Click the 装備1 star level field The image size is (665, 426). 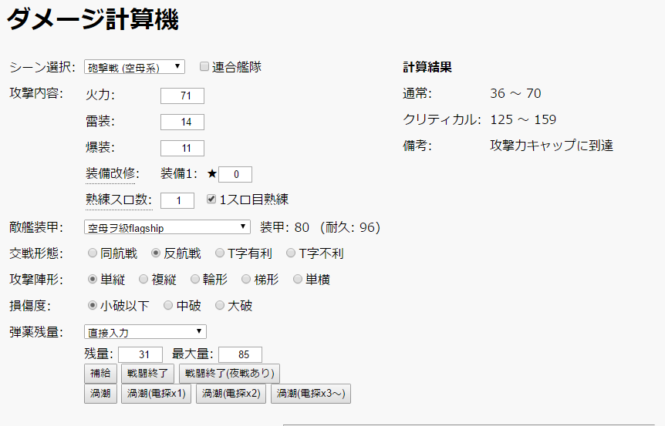(x=235, y=174)
